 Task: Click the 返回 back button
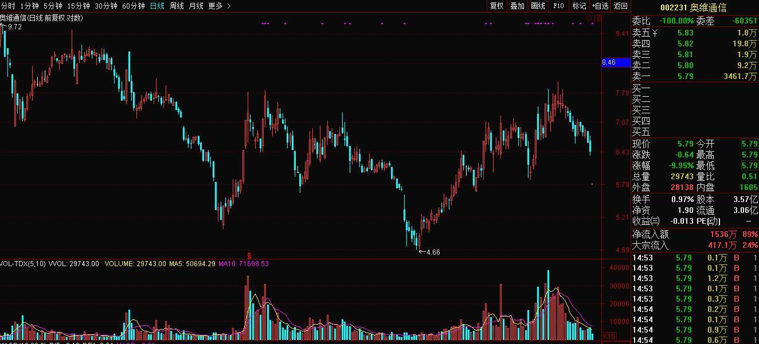(x=620, y=6)
